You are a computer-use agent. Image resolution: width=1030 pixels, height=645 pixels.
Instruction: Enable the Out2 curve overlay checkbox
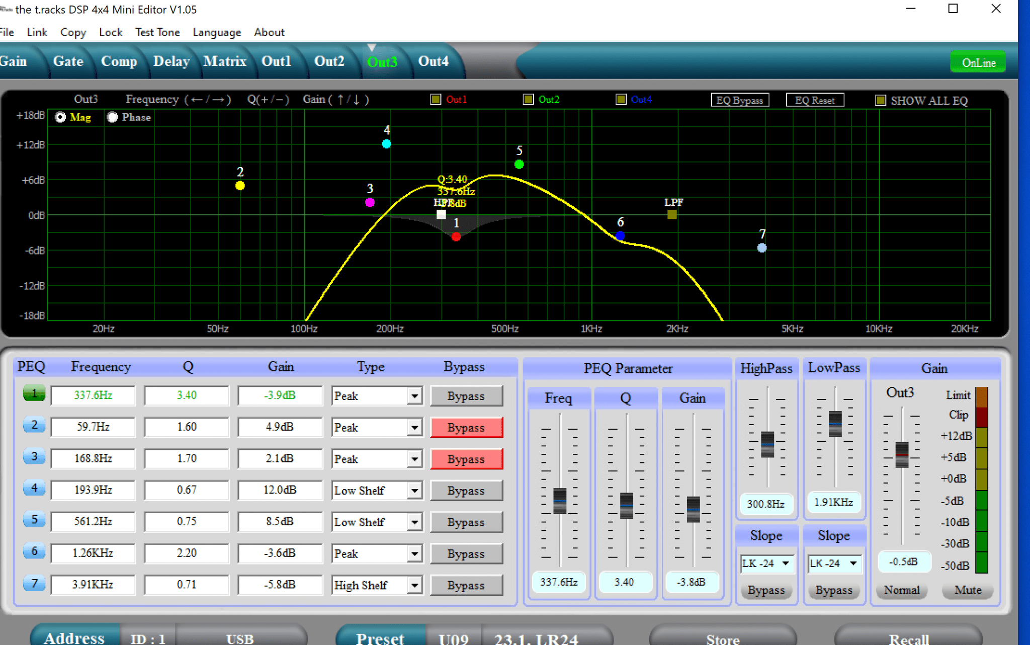(528, 100)
